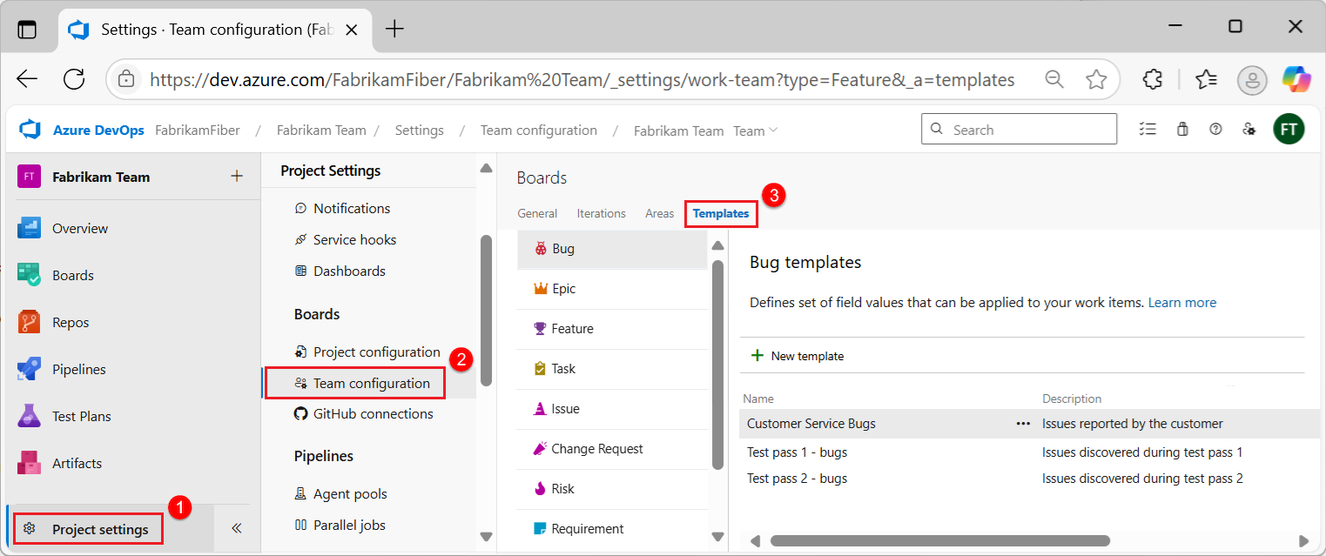Select the Risk work item type

click(x=612, y=489)
